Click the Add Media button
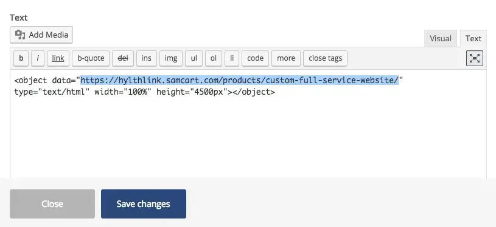The height and width of the screenshot is (227, 496). click(x=41, y=35)
